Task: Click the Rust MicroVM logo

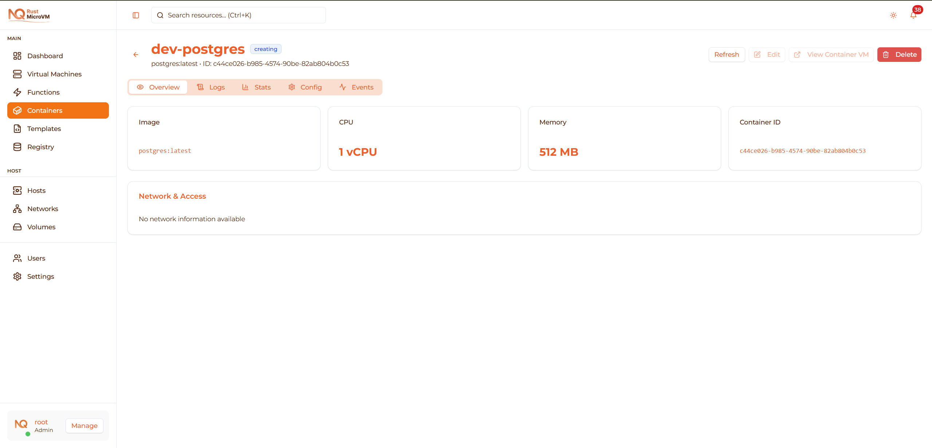Action: tap(29, 15)
